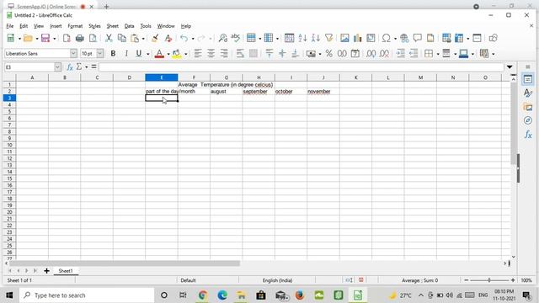This screenshot has width=539, height=303.
Task: Click row 3 header
Action: coord(9,98)
